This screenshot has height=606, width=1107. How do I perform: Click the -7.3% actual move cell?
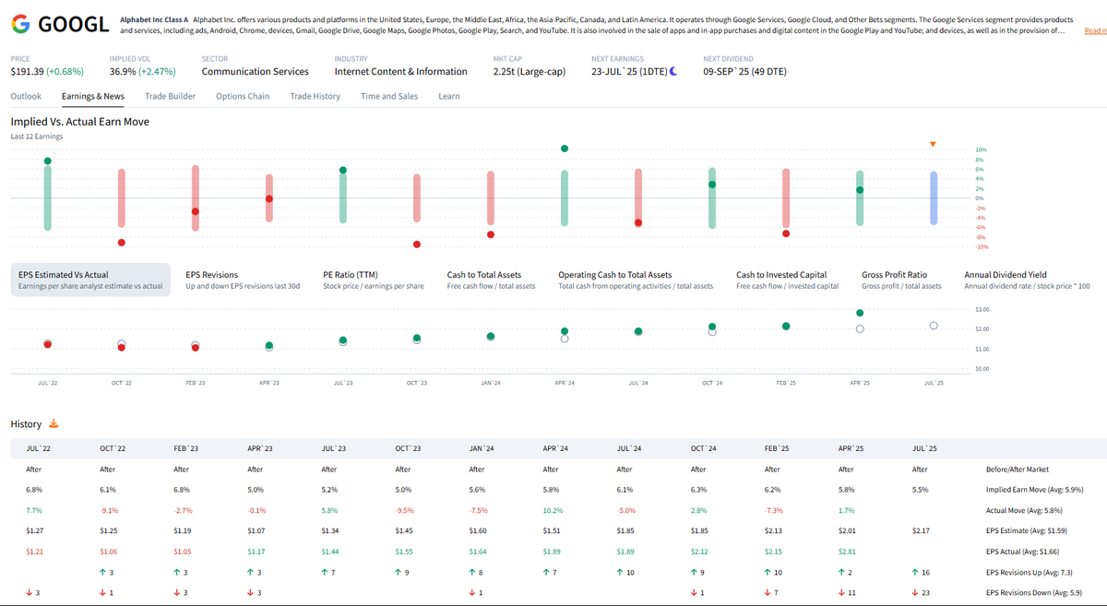pos(774,509)
